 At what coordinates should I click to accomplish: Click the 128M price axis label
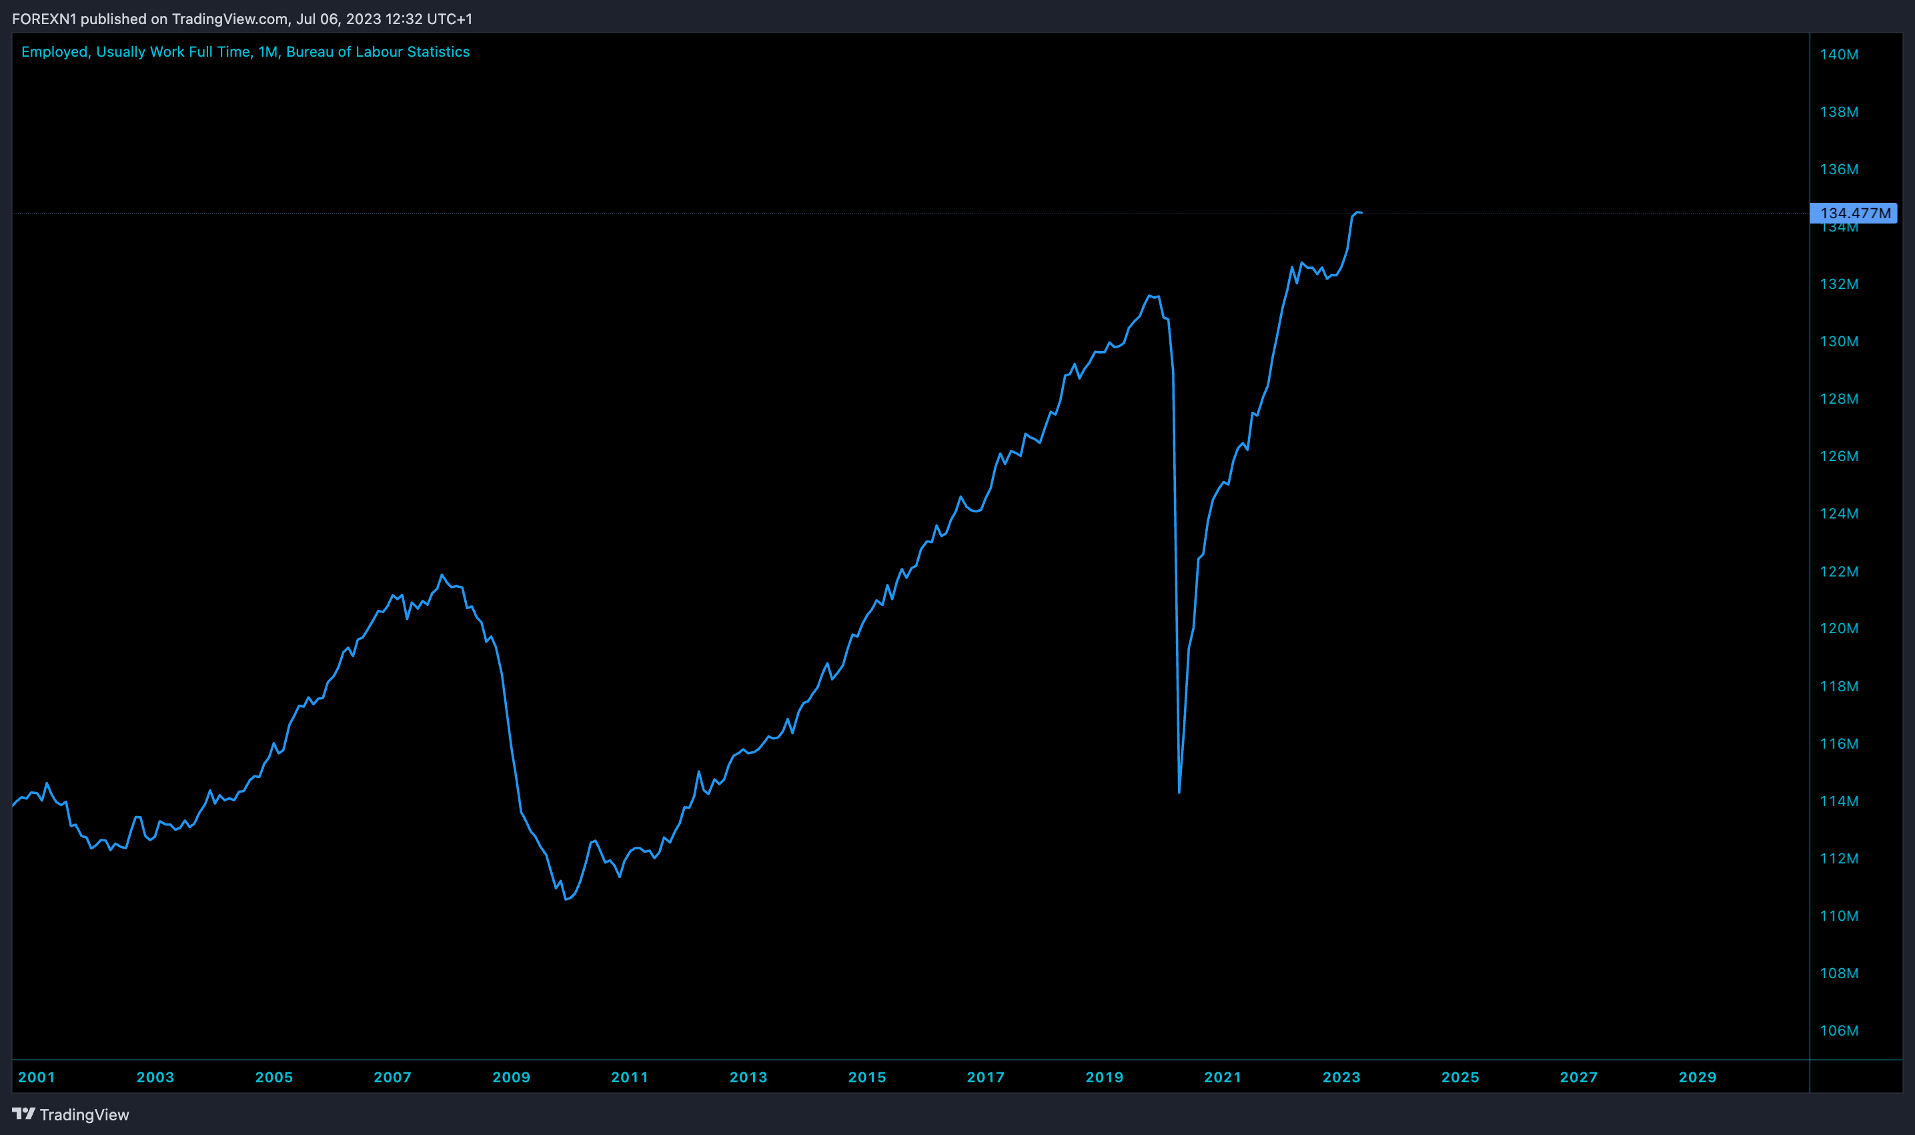1838,398
